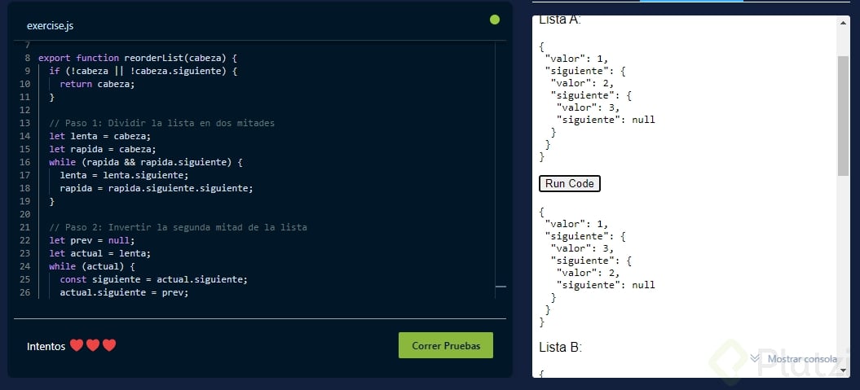860x390 pixels.
Task: Click the Intentos label
Action: (46, 346)
